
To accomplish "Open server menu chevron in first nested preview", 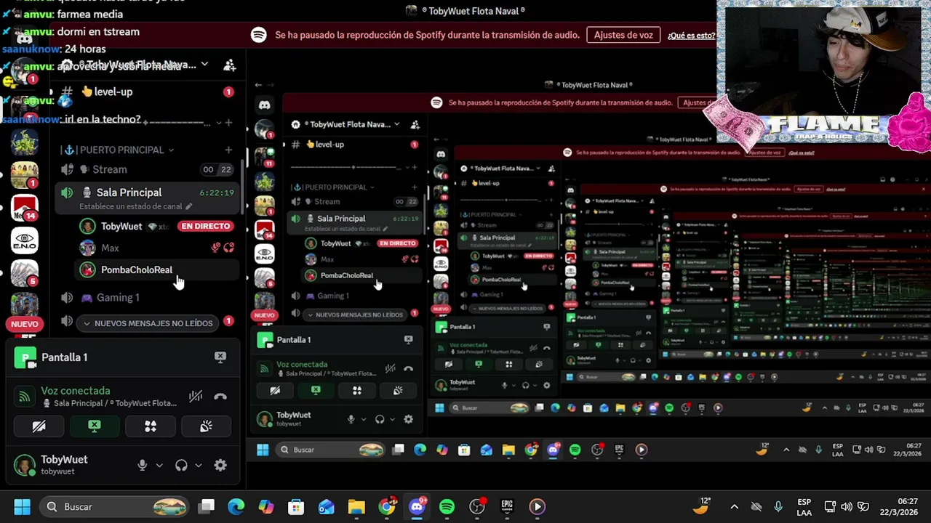I will coord(396,124).
